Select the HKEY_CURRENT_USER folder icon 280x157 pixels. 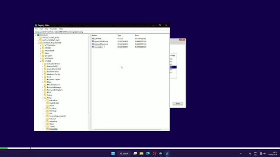(41, 40)
